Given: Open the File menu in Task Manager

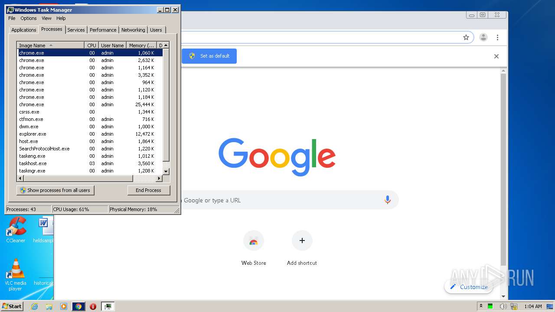Looking at the screenshot, I should [12, 18].
